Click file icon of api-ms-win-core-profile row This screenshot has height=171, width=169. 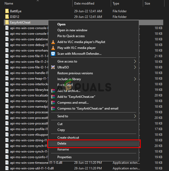[x=7, y=129]
